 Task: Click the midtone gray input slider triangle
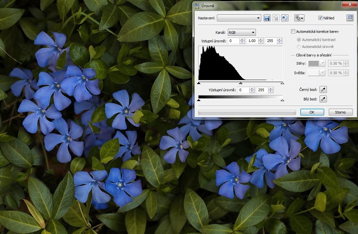click(240, 83)
